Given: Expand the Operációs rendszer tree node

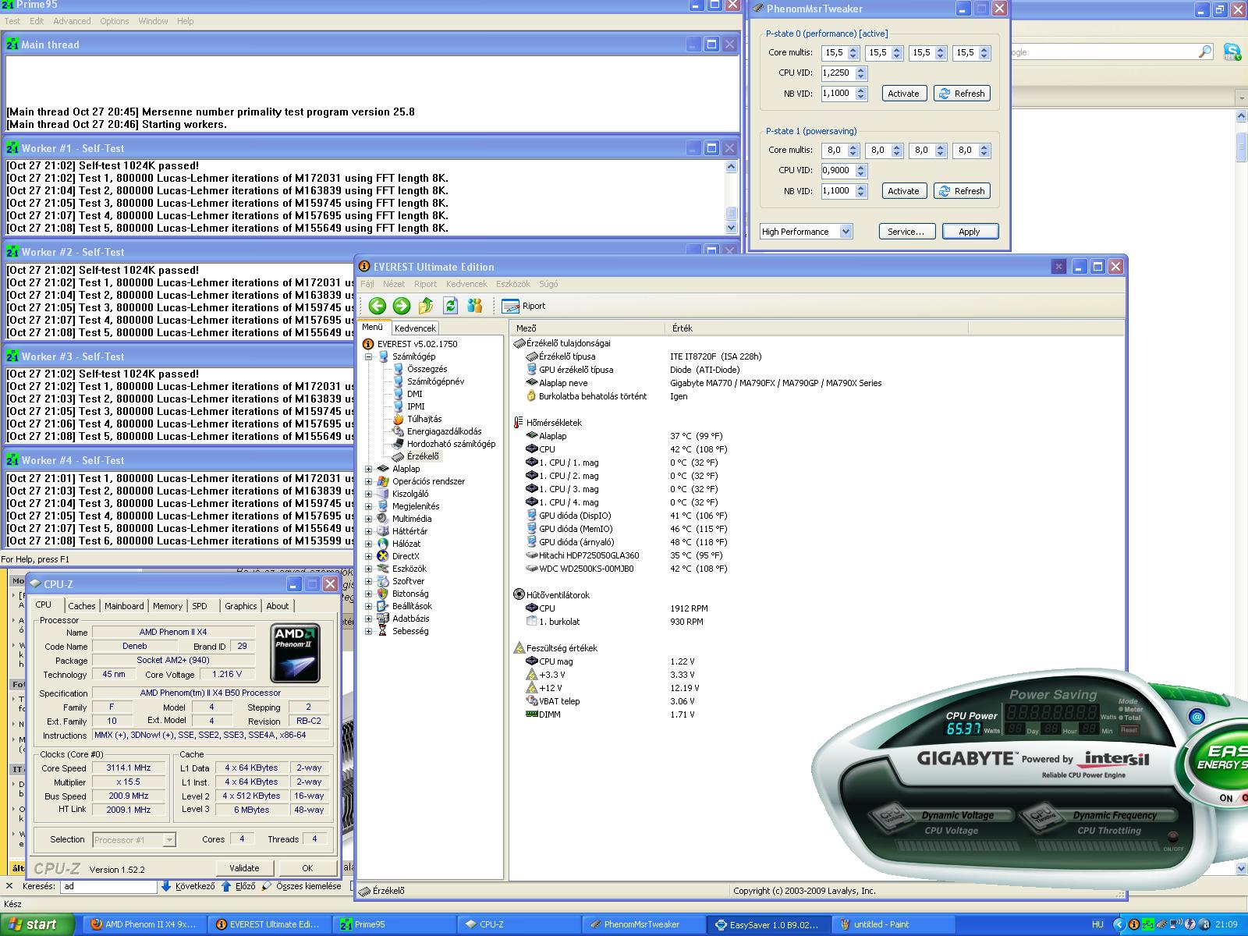Looking at the screenshot, I should (369, 481).
